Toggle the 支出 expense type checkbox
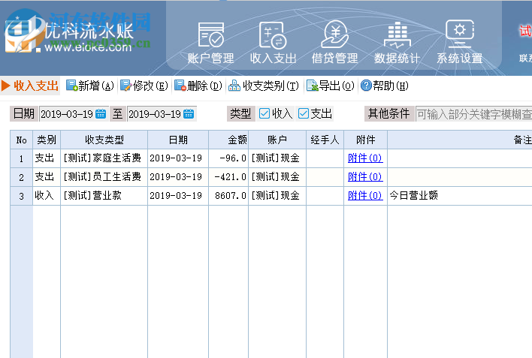This screenshot has width=532, height=358. (304, 113)
